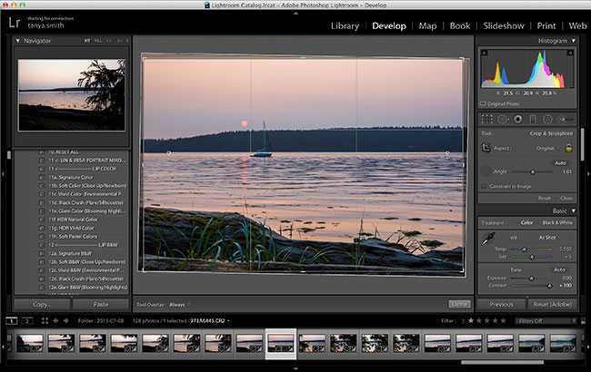The width and height of the screenshot is (591, 372).
Task: Go forward with the right arrow icon
Action: pyautogui.click(x=66, y=320)
